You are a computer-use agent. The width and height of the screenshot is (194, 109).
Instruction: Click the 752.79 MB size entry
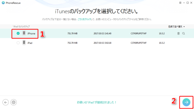(73, 43)
